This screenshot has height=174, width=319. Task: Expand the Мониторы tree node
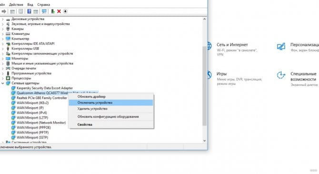point(3,59)
